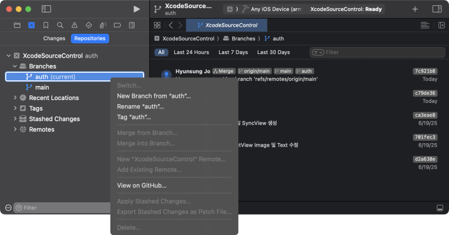The height and width of the screenshot is (235, 449).
Task: Click the plus Library button in toolbar
Action: [x=415, y=9]
